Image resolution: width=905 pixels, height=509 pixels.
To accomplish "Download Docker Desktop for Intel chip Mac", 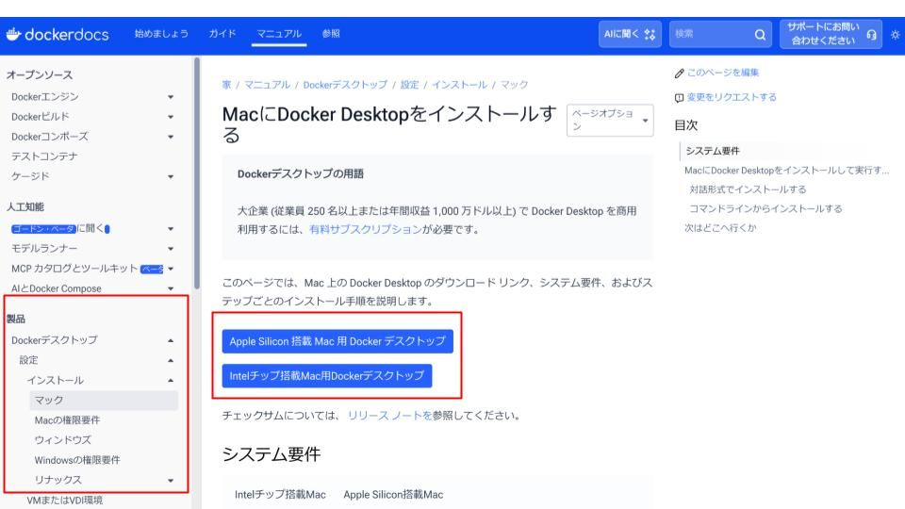I will (326, 375).
